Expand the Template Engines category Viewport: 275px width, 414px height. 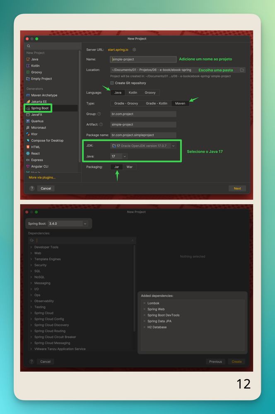(x=31, y=259)
